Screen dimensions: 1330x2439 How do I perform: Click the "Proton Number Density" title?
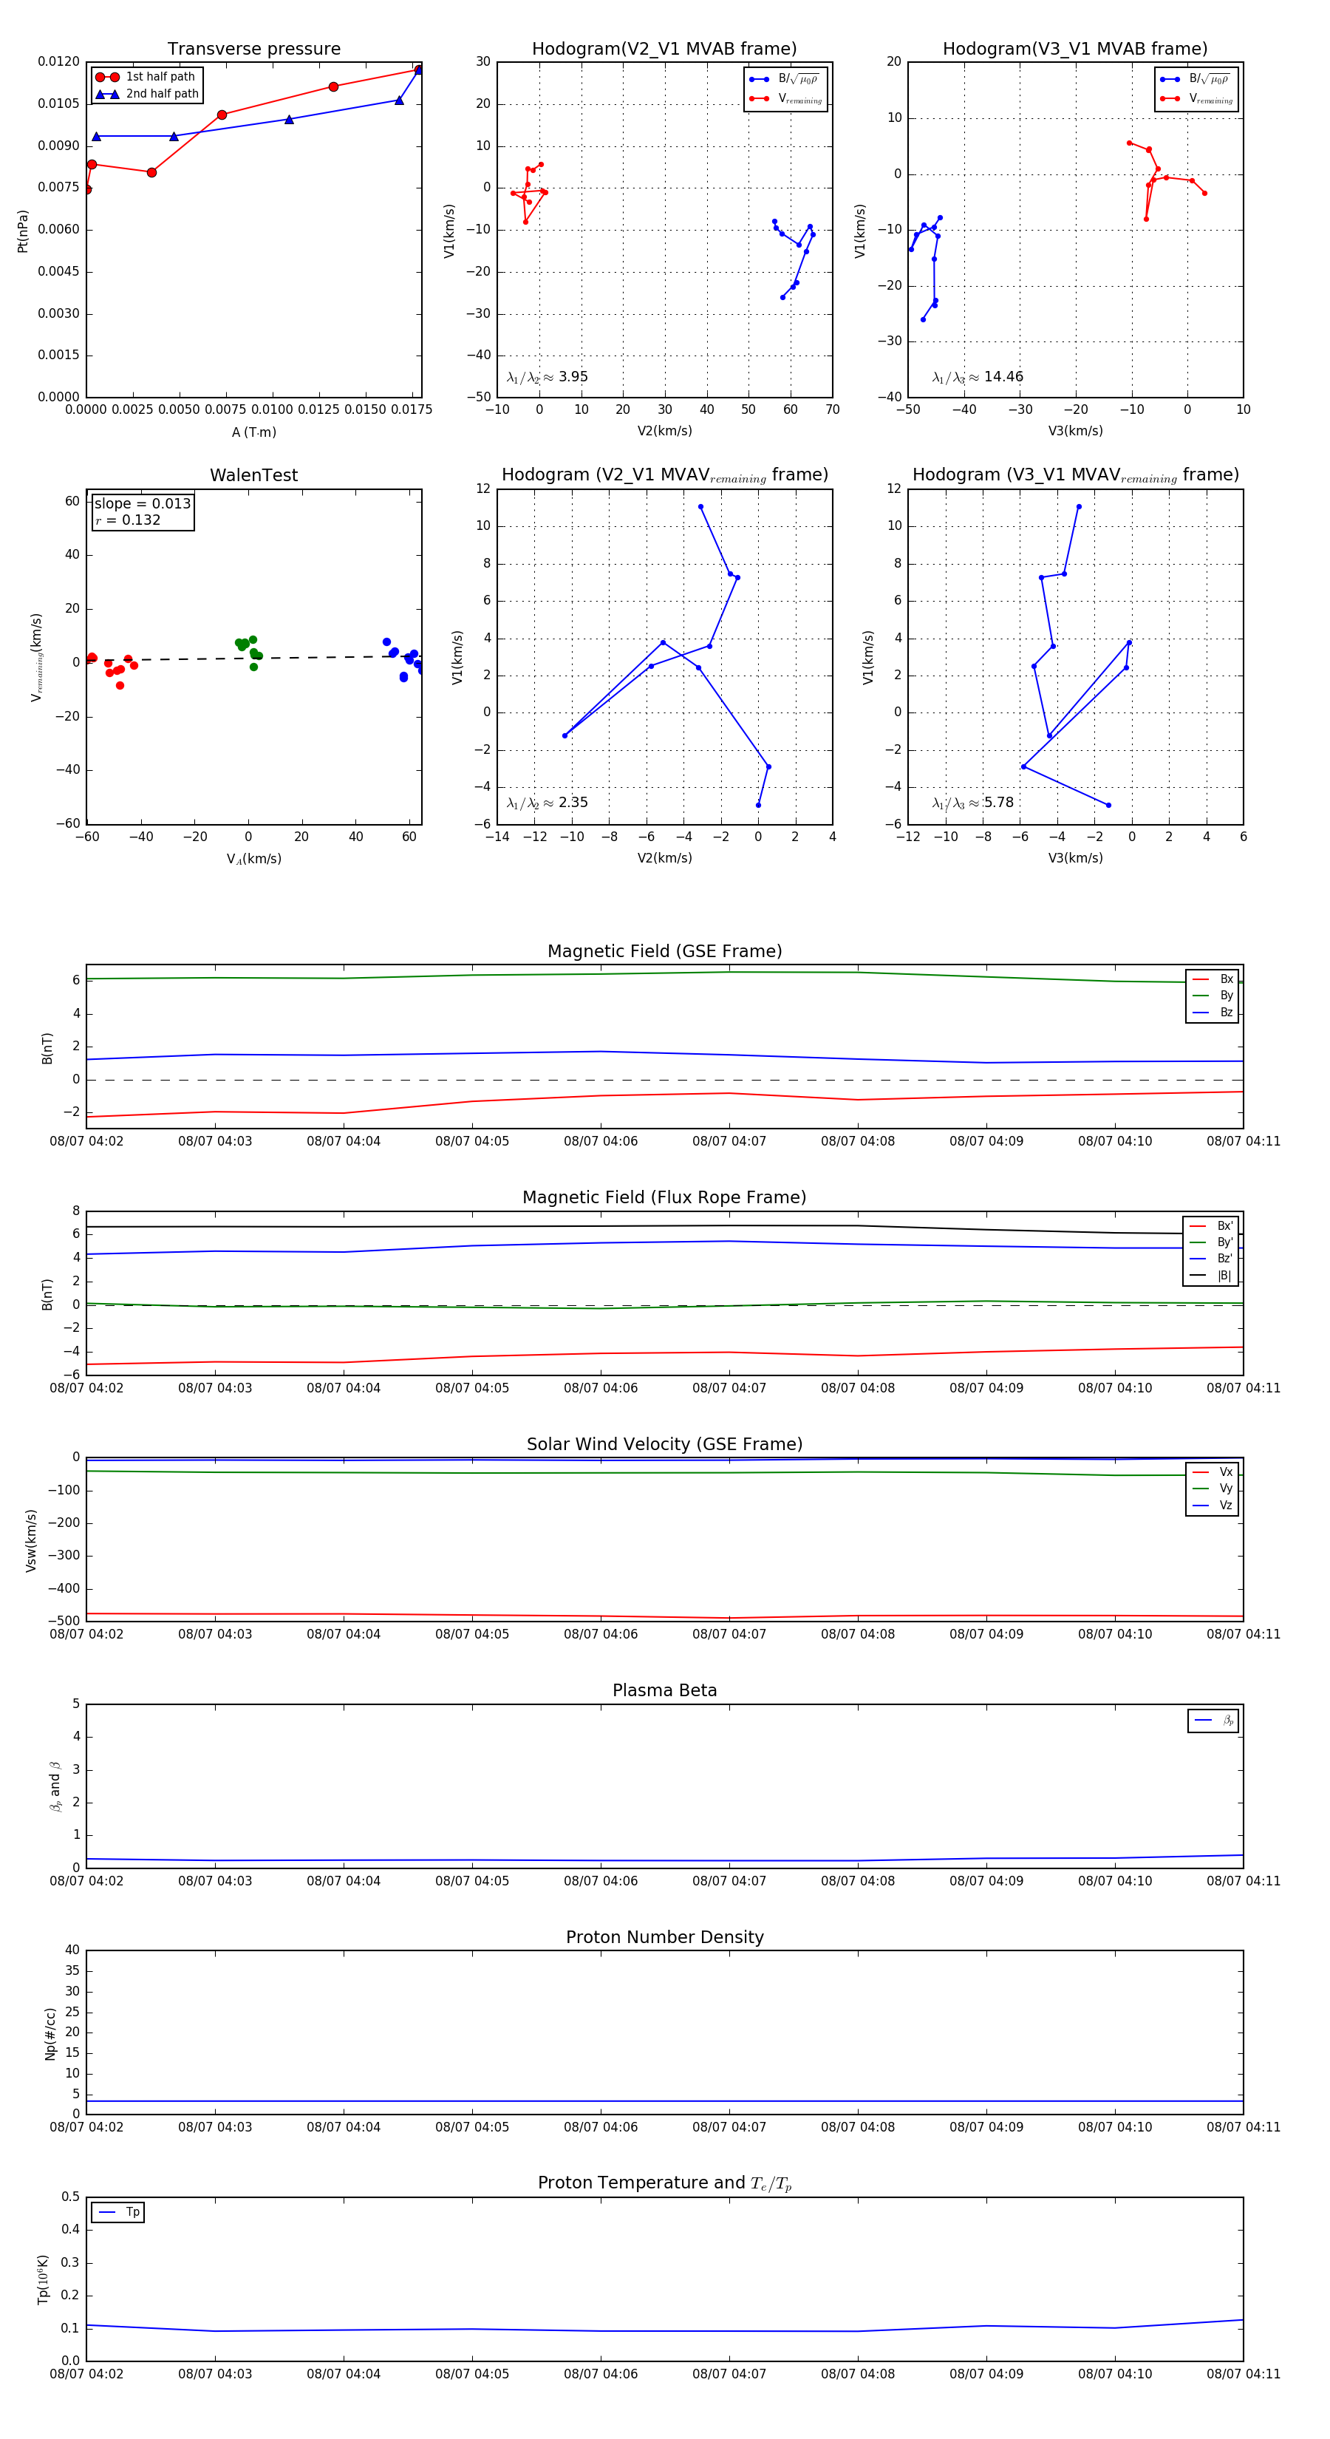(664, 1937)
